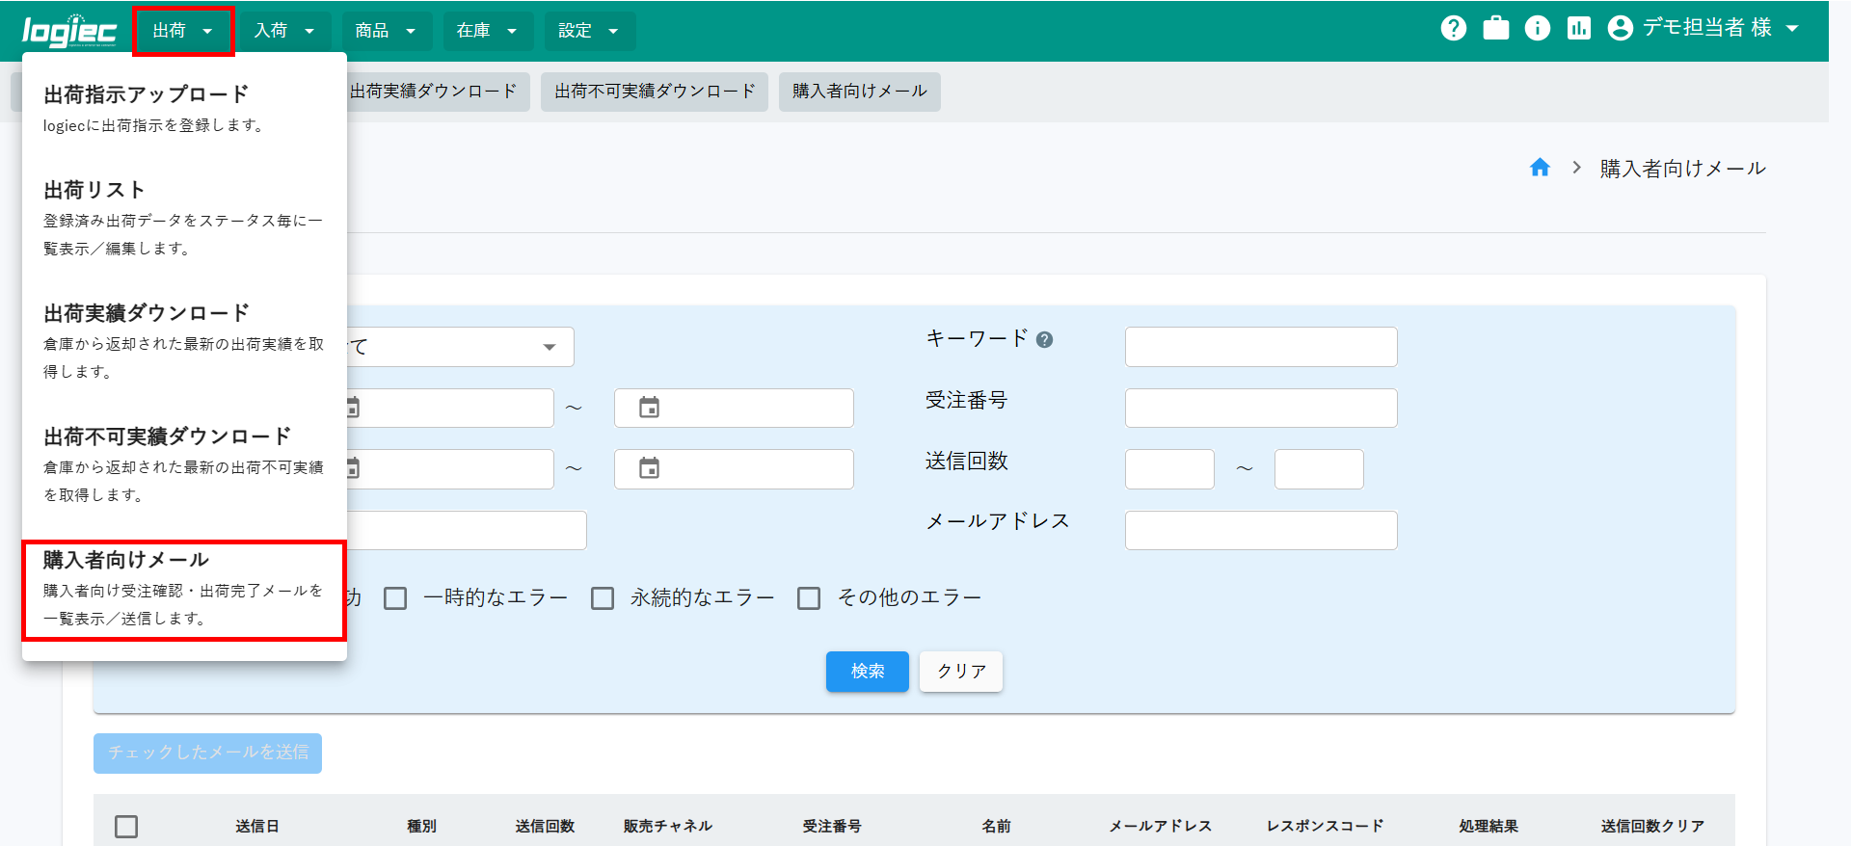The image size is (1851, 846).
Task: Toggle the その他のエラー checkbox
Action: [x=809, y=598]
